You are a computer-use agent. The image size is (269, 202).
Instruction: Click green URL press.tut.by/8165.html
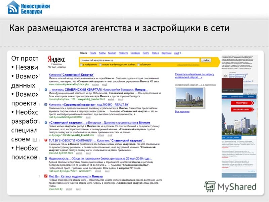61,153
